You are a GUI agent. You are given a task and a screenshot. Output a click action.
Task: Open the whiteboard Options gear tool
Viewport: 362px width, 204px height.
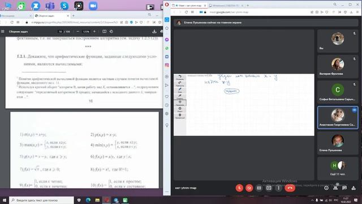tap(180, 109)
